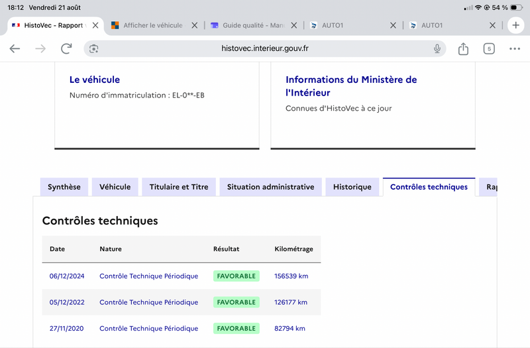This screenshot has height=348, width=530.
Task: Click the Date column header
Action: (x=57, y=249)
